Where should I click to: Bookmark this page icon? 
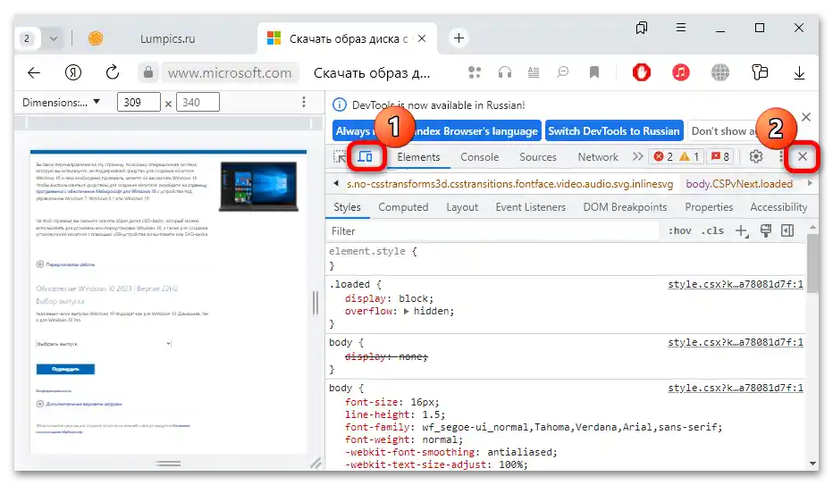(594, 72)
